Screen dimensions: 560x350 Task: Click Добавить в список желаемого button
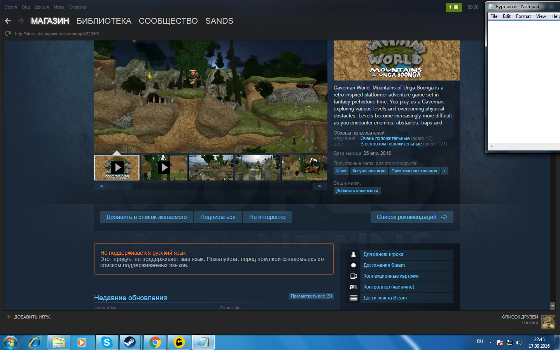coord(147,217)
